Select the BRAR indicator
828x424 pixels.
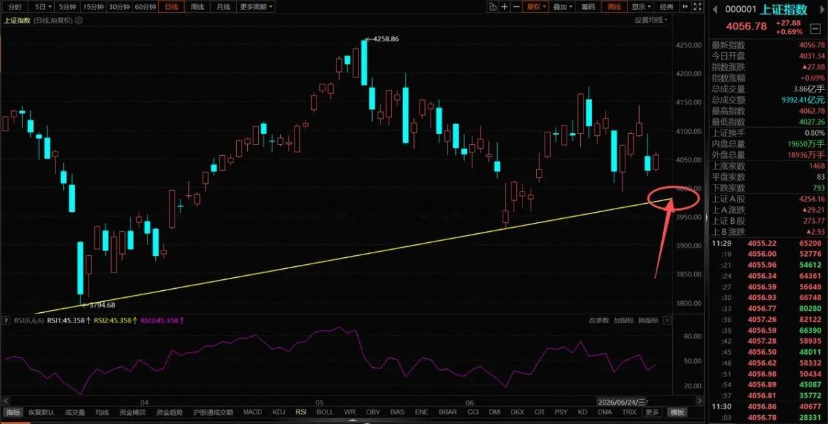click(448, 412)
